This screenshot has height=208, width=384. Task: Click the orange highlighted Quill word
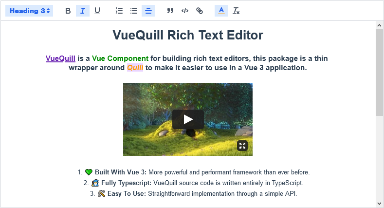(x=135, y=68)
